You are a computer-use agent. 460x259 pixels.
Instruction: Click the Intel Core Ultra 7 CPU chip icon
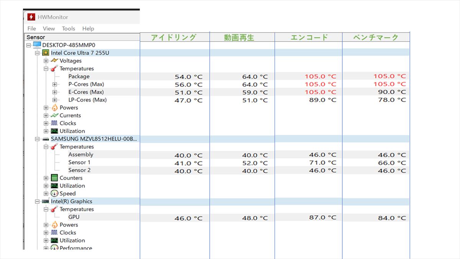point(46,53)
